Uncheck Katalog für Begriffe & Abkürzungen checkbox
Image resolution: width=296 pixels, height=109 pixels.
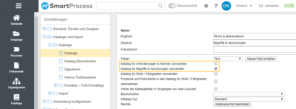[216, 69]
